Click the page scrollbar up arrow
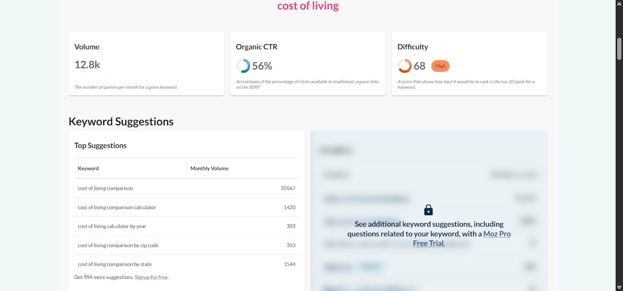 619,3
